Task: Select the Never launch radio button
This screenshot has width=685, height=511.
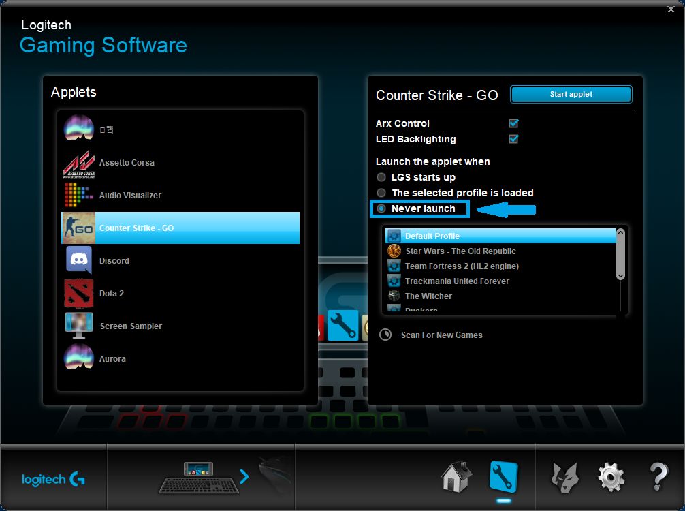Action: 381,208
